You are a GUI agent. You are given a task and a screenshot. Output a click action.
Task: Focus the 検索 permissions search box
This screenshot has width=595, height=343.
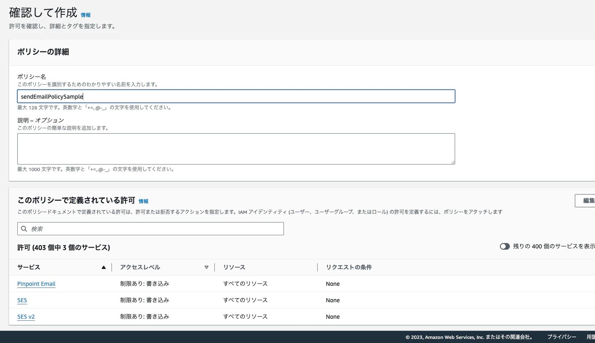coord(151,229)
